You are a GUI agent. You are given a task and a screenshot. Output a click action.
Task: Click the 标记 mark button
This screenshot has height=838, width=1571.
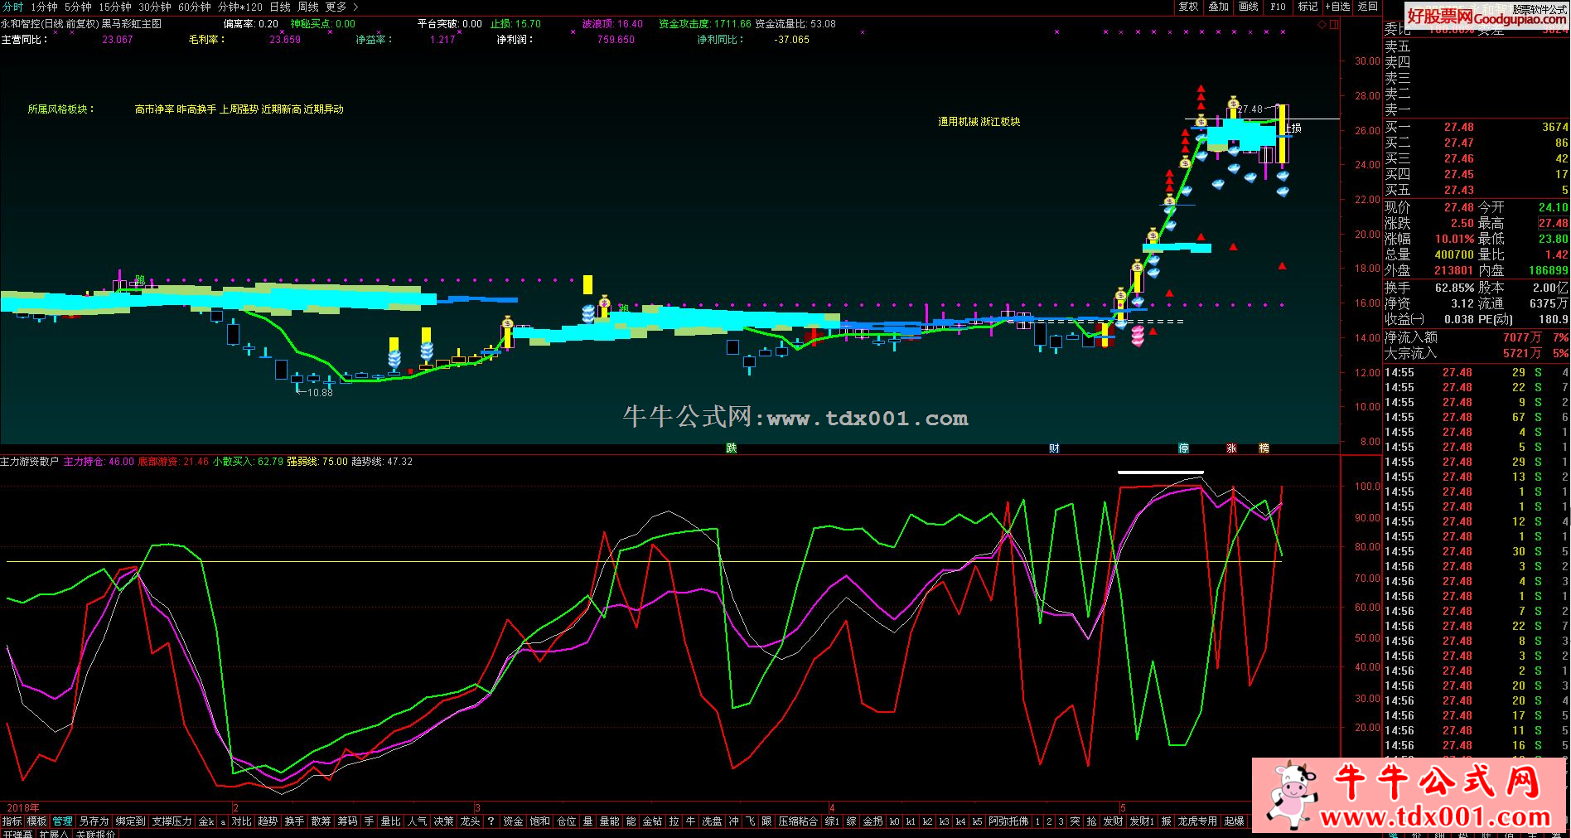(x=1308, y=7)
